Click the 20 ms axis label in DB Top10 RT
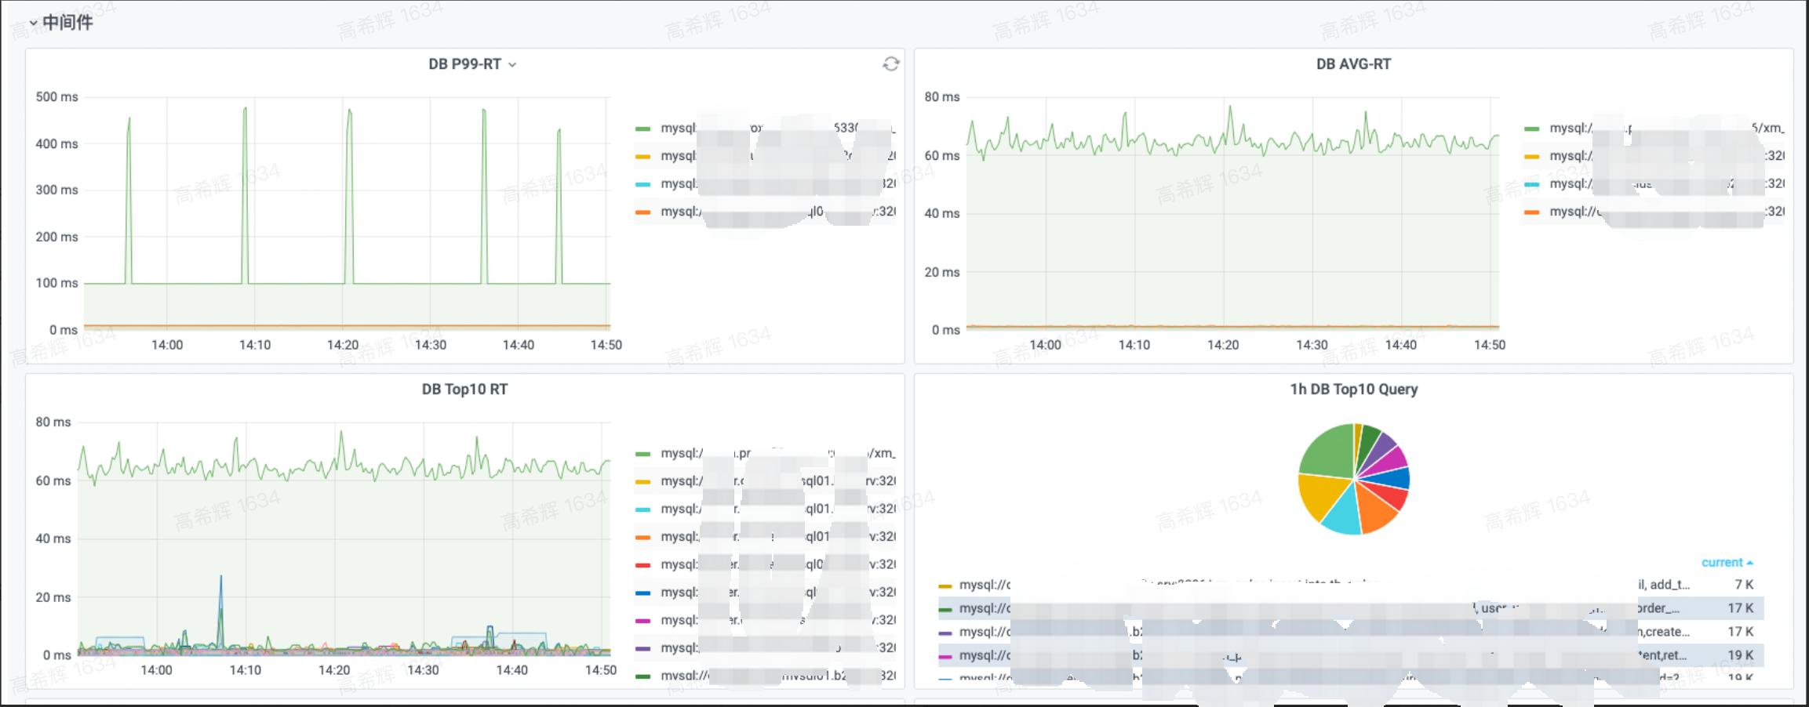The image size is (1809, 707). pos(53,597)
